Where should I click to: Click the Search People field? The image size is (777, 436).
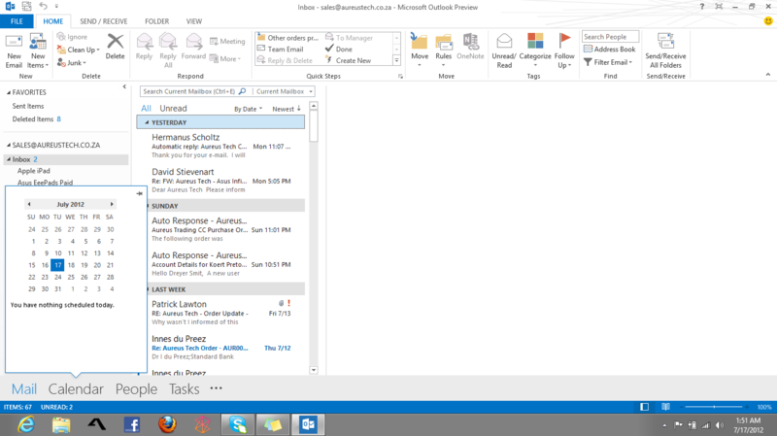[x=610, y=37]
